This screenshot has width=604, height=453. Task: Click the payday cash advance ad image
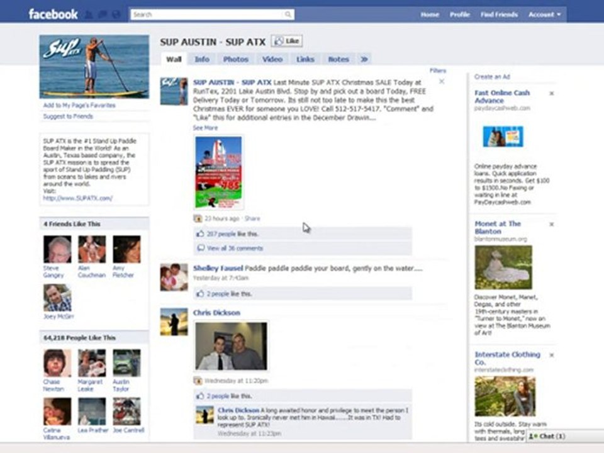[x=503, y=136]
